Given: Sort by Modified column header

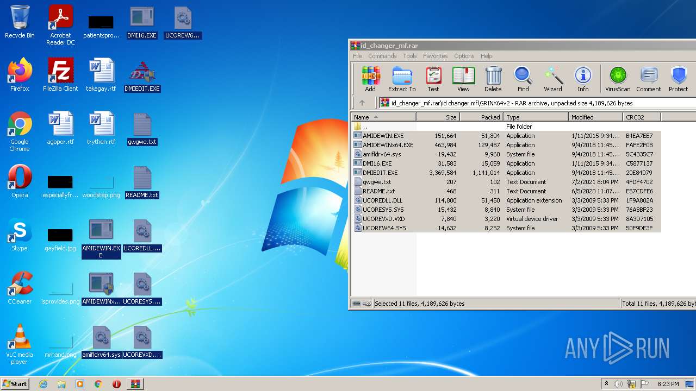Looking at the screenshot, I should (596, 117).
